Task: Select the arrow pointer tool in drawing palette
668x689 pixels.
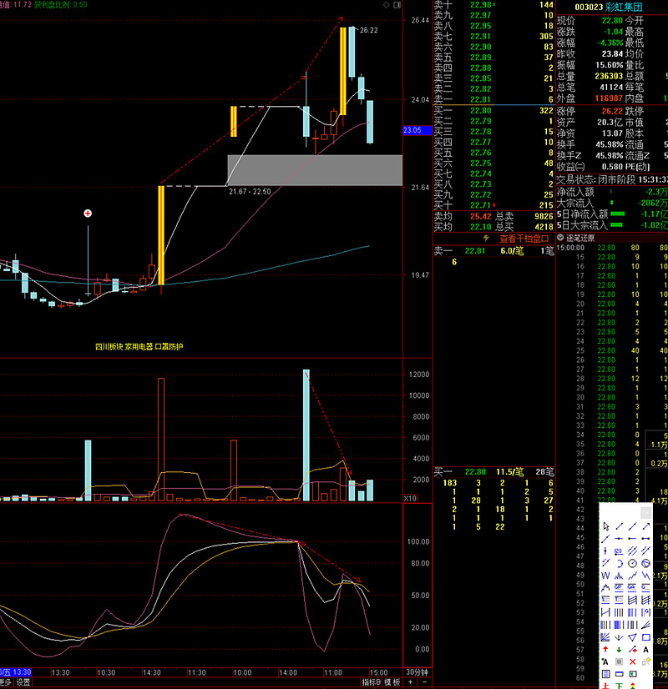Action: 605,526
